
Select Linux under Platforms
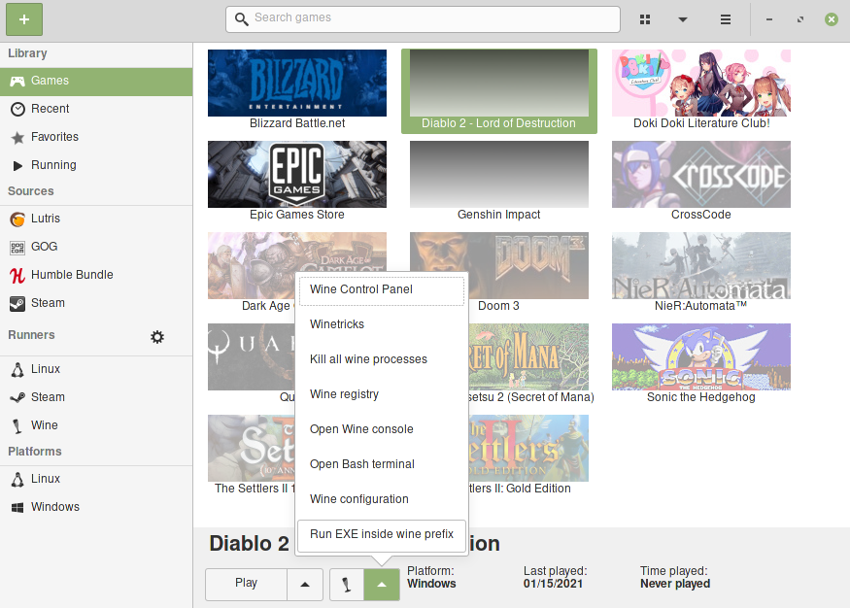pyautogui.click(x=96, y=480)
